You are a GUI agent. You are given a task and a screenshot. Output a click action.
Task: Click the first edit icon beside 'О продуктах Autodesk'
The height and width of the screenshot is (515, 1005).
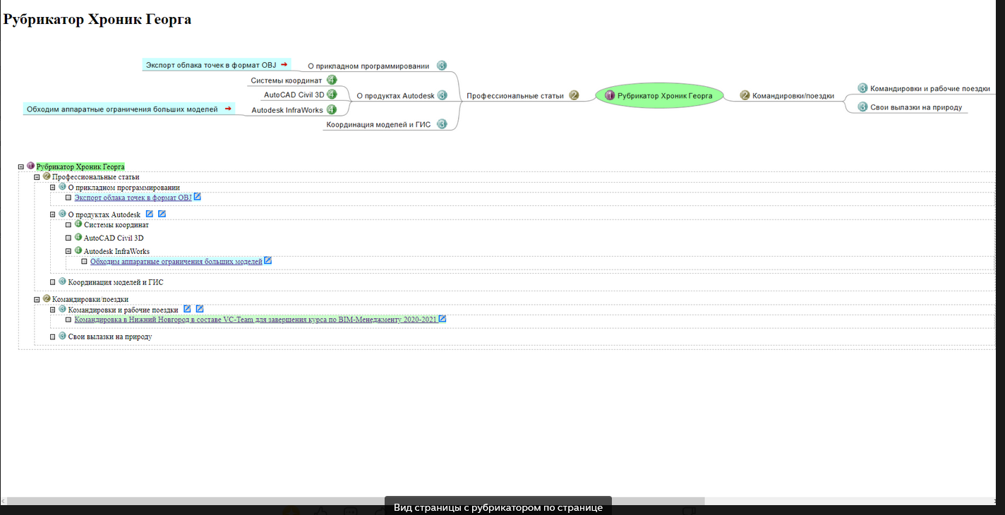click(150, 214)
